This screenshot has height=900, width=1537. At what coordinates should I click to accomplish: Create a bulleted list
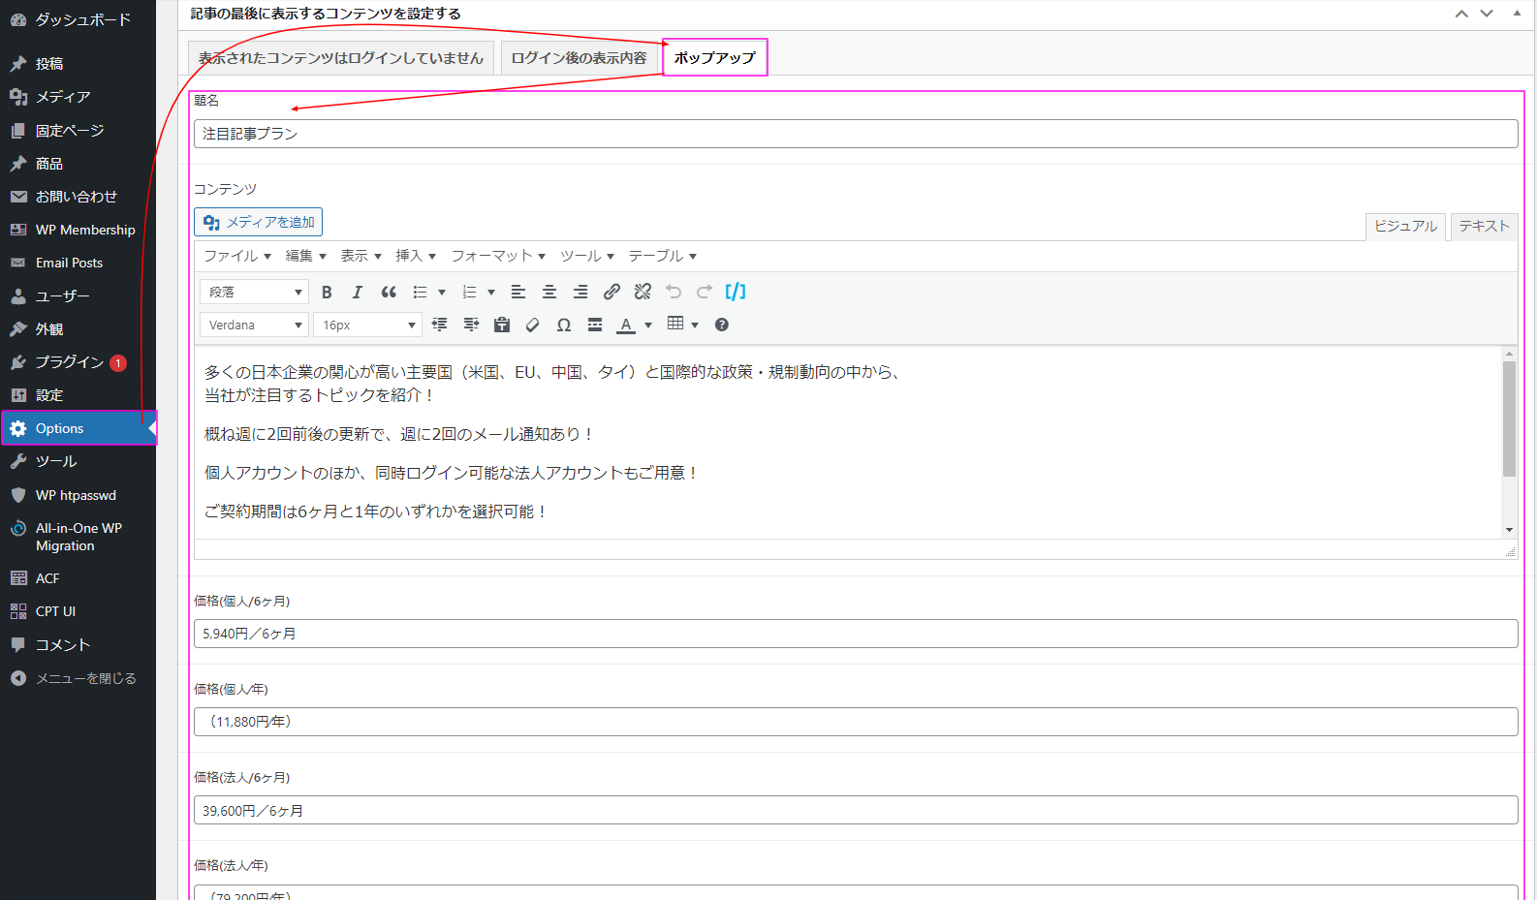click(420, 292)
